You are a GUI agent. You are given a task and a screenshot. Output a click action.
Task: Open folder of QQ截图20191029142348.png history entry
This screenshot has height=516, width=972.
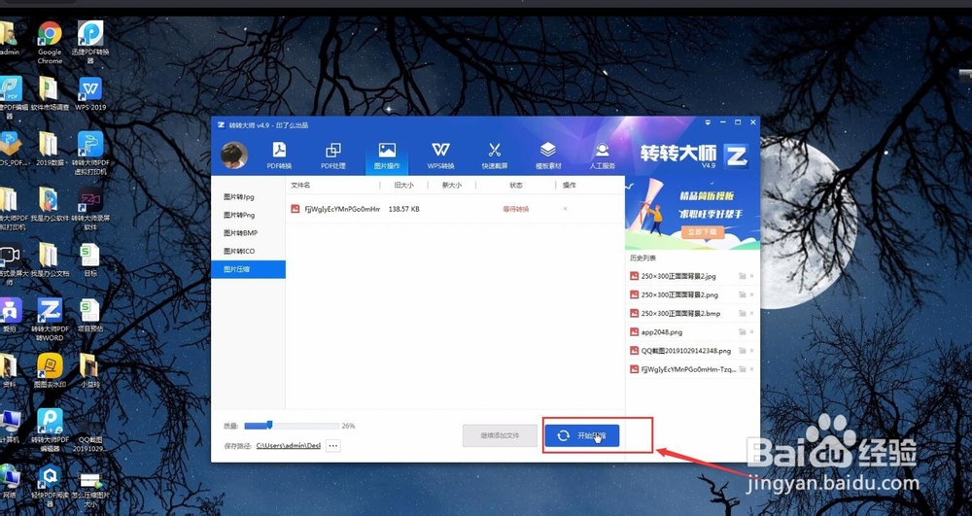tap(742, 351)
